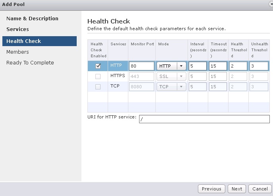Select the Health Check step
The height and width of the screenshot is (196, 273).
(x=24, y=41)
